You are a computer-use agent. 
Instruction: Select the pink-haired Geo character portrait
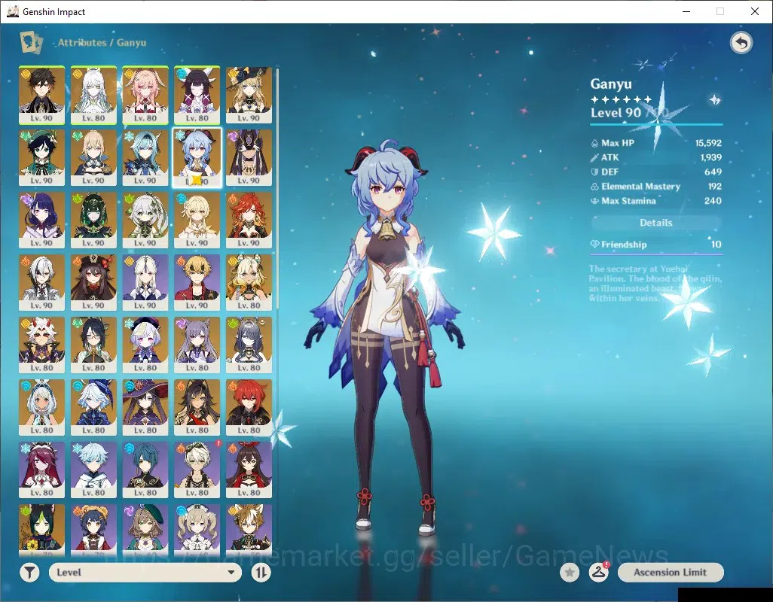click(x=145, y=95)
